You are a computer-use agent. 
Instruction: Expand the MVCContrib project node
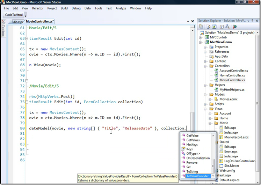pyautogui.click(x=201, y=38)
